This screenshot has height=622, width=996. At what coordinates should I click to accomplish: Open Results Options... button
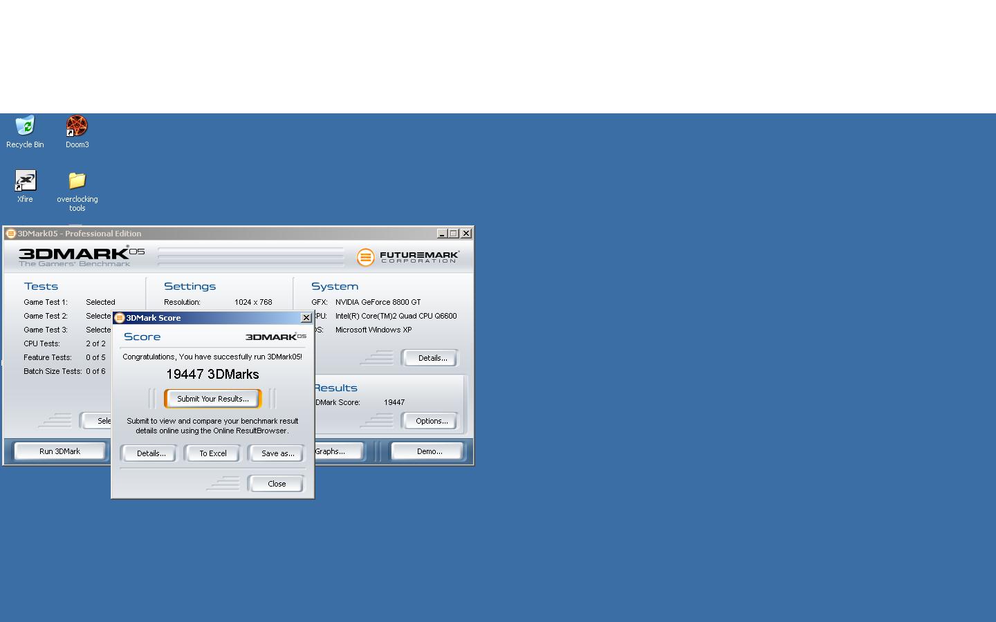430,421
